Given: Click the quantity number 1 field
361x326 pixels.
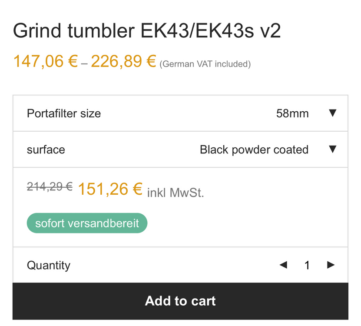Looking at the screenshot, I should tap(307, 266).
